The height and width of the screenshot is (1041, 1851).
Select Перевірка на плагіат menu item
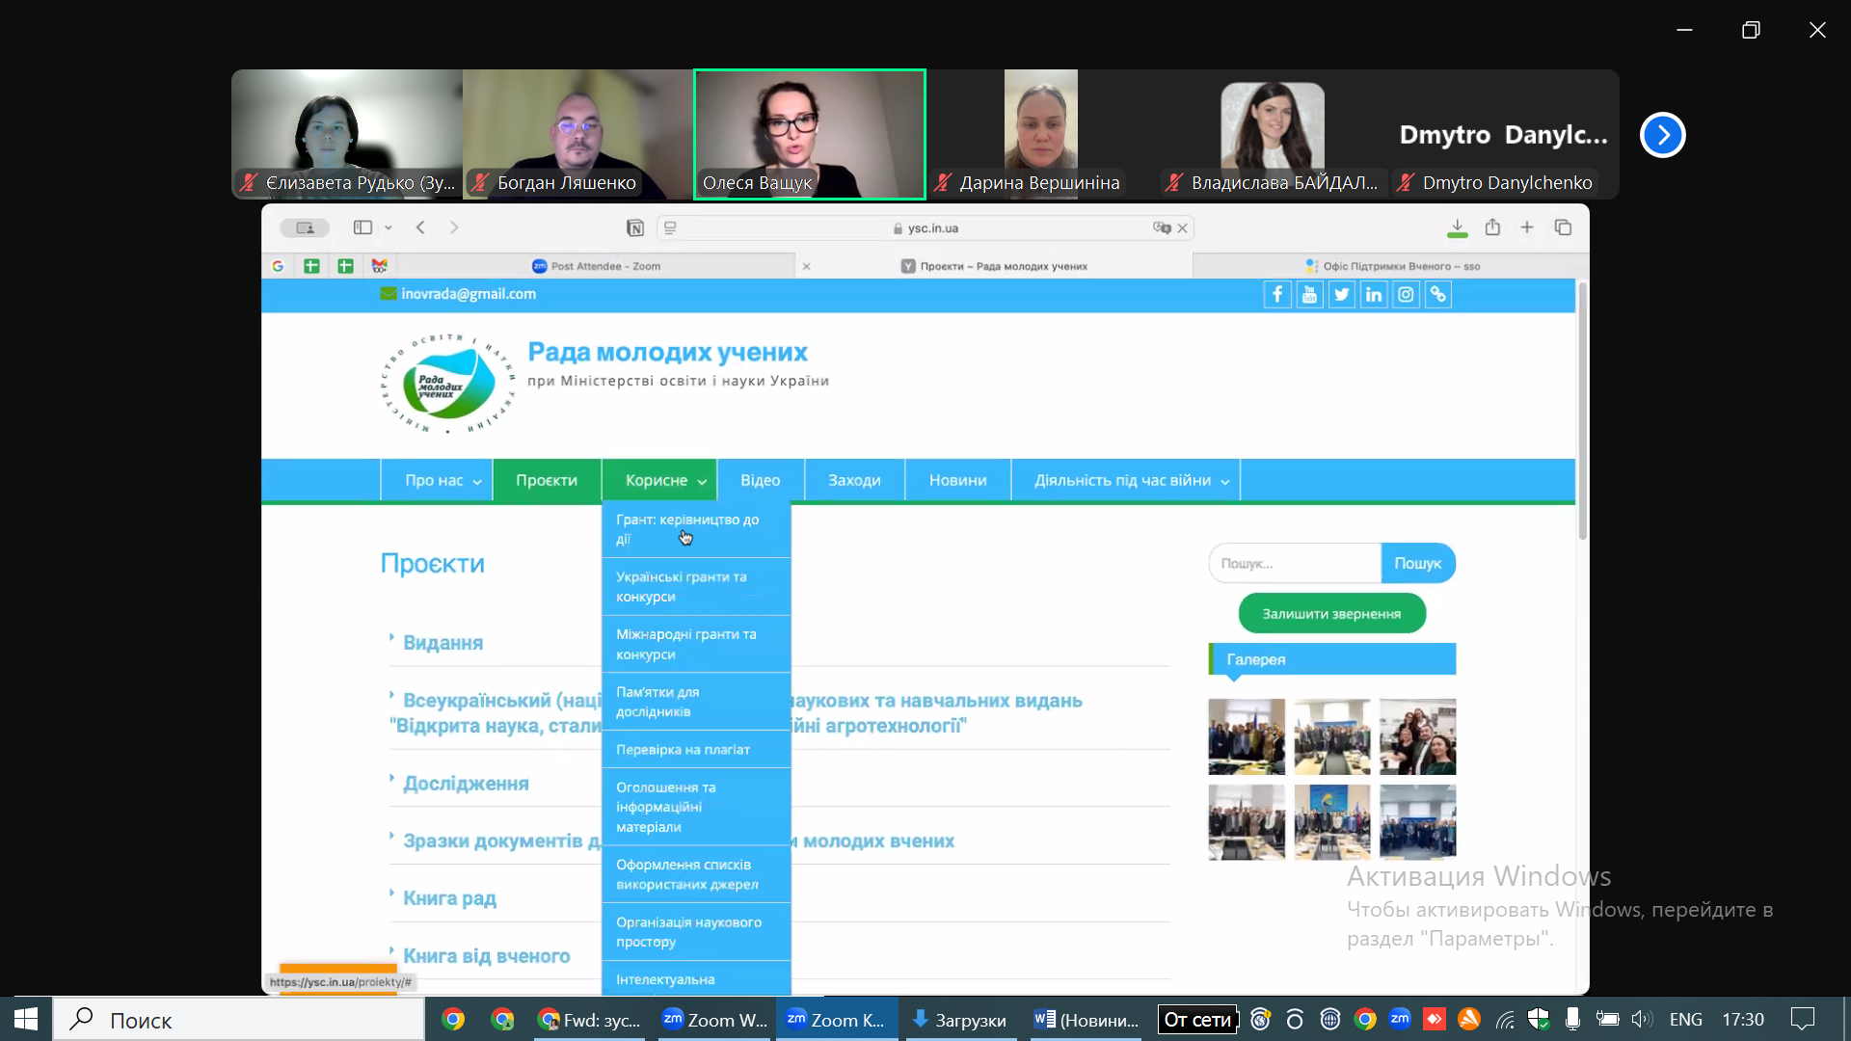696,749
